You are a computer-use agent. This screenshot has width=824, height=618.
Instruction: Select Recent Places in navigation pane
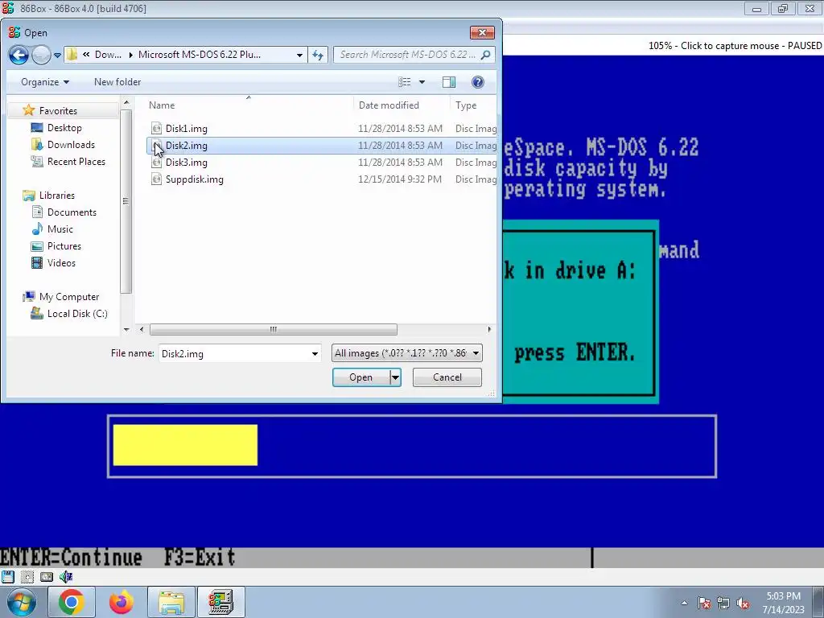click(x=76, y=161)
